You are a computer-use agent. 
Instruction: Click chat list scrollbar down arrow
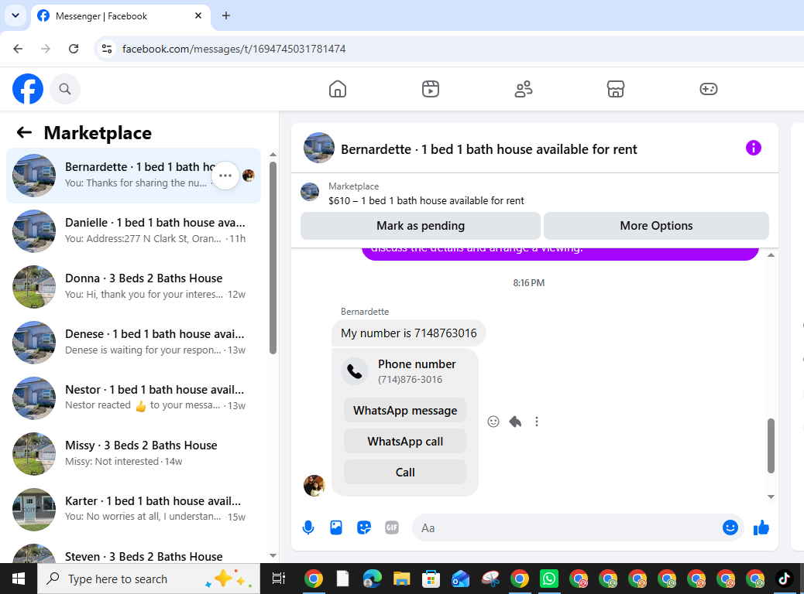point(273,555)
